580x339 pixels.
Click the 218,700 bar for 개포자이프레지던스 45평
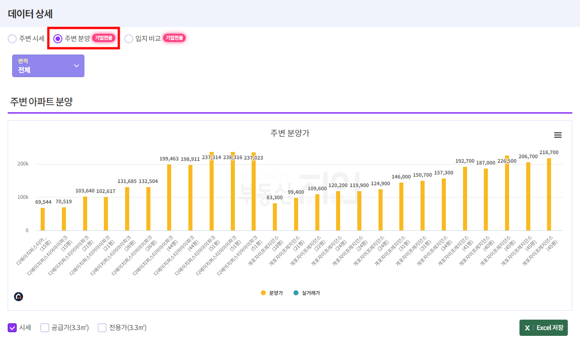[549, 195]
